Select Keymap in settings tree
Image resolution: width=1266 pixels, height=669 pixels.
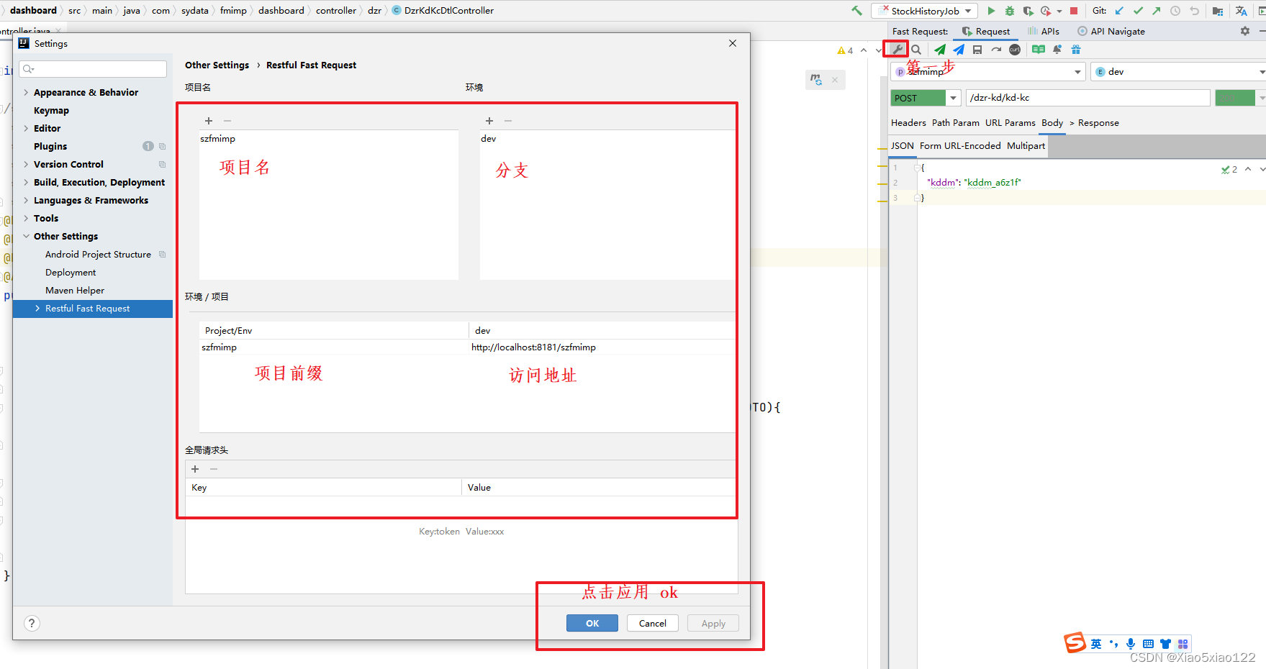pyautogui.click(x=51, y=110)
